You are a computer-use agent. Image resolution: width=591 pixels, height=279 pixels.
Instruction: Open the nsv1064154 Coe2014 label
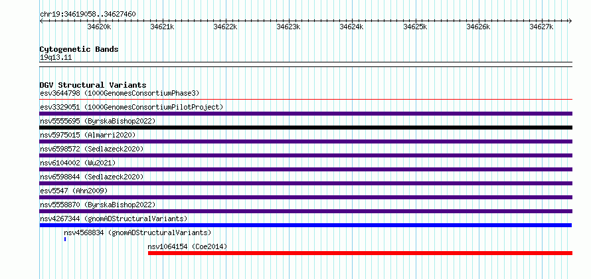coord(187,246)
